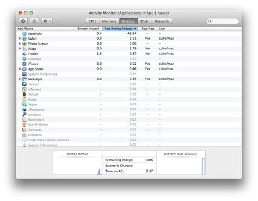Expand the Messages row disclosure triangle
Viewport: 258px width, 201px height.
point(20,79)
